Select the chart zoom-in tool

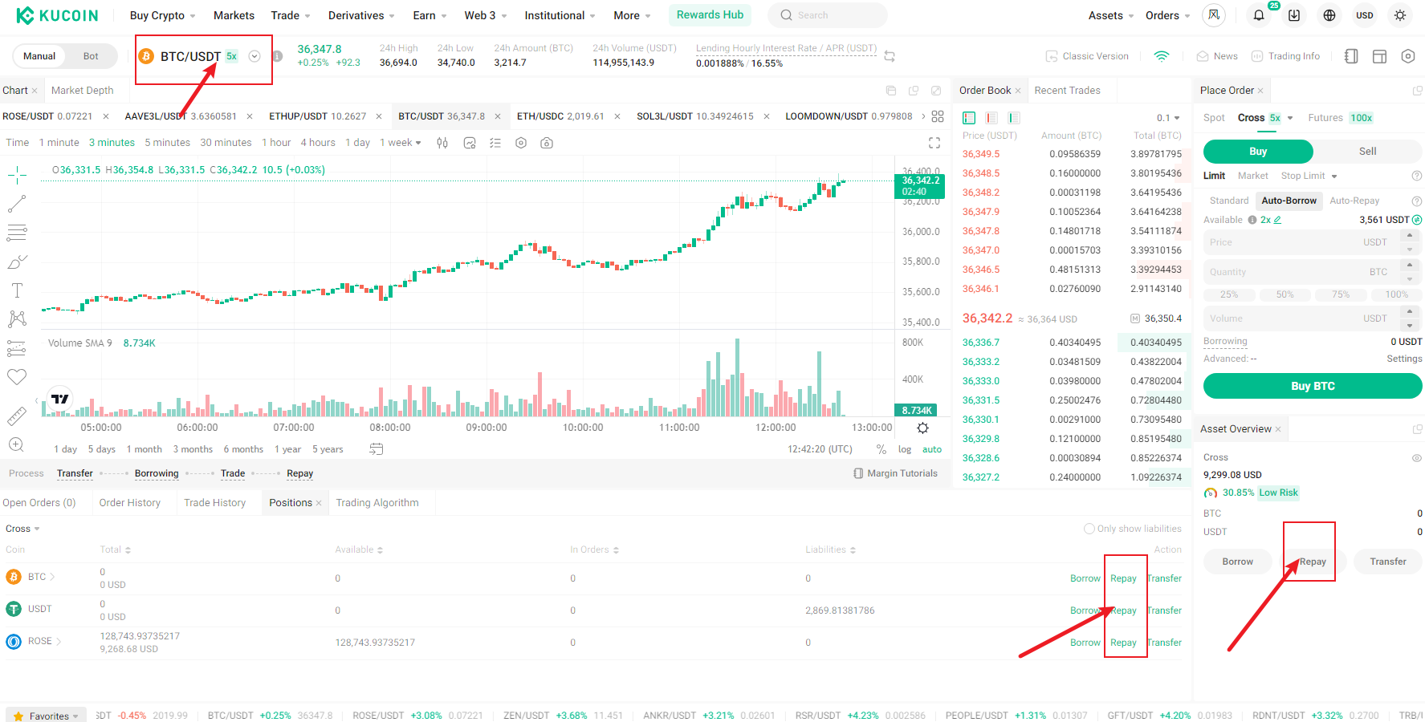pyautogui.click(x=17, y=444)
